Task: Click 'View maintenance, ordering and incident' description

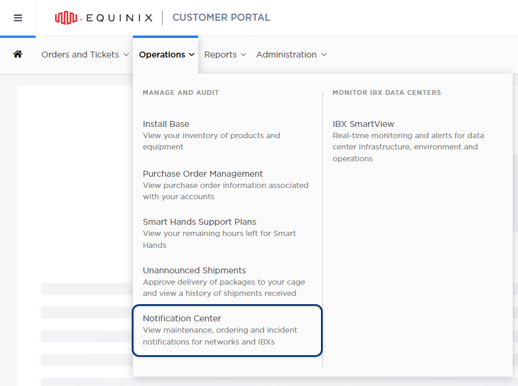Action: pyautogui.click(x=220, y=336)
